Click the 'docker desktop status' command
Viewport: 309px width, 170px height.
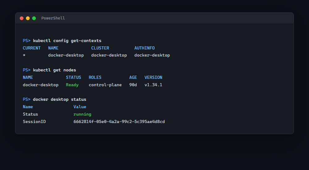point(60,100)
